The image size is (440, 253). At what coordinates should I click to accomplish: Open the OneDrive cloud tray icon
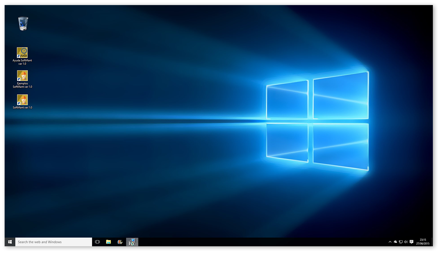click(395, 242)
